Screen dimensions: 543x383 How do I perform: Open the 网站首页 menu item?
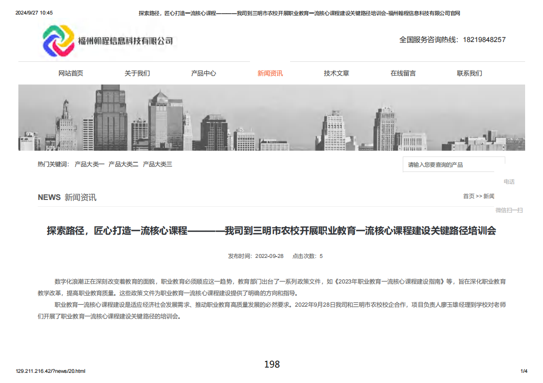(71, 73)
